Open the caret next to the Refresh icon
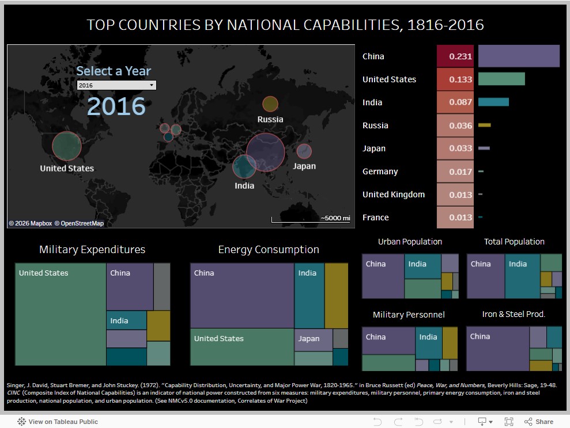The image size is (570, 428). pyautogui.click(x=451, y=422)
